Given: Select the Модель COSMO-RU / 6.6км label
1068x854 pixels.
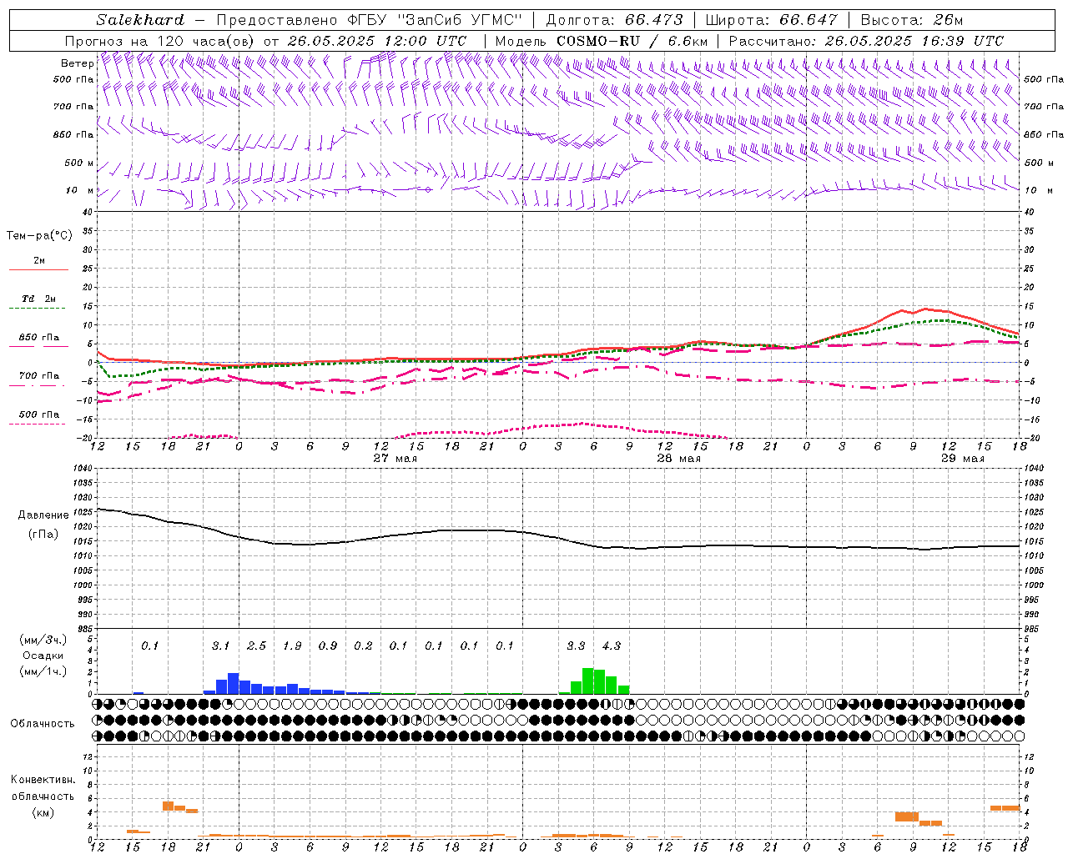Looking at the screenshot, I should point(601,41).
